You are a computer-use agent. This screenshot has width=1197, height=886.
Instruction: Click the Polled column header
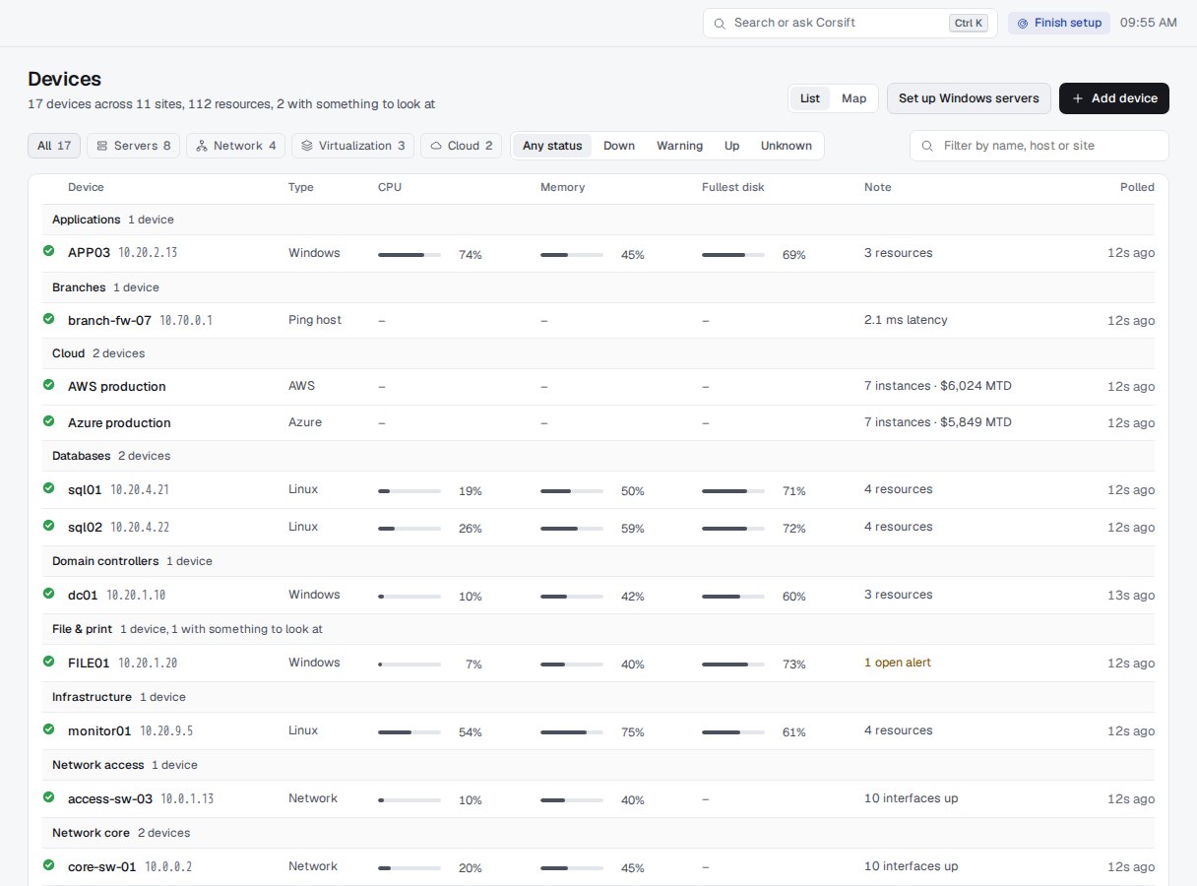point(1137,187)
